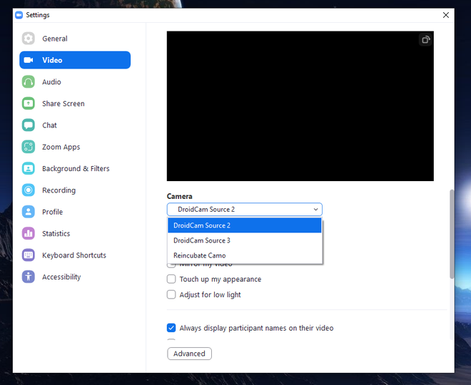Click the Recording circle icon
This screenshot has height=385, width=471.
(29, 190)
